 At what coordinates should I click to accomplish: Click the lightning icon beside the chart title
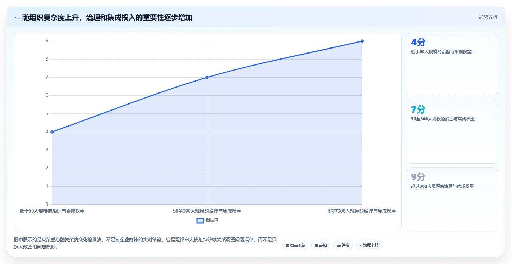click(x=17, y=18)
